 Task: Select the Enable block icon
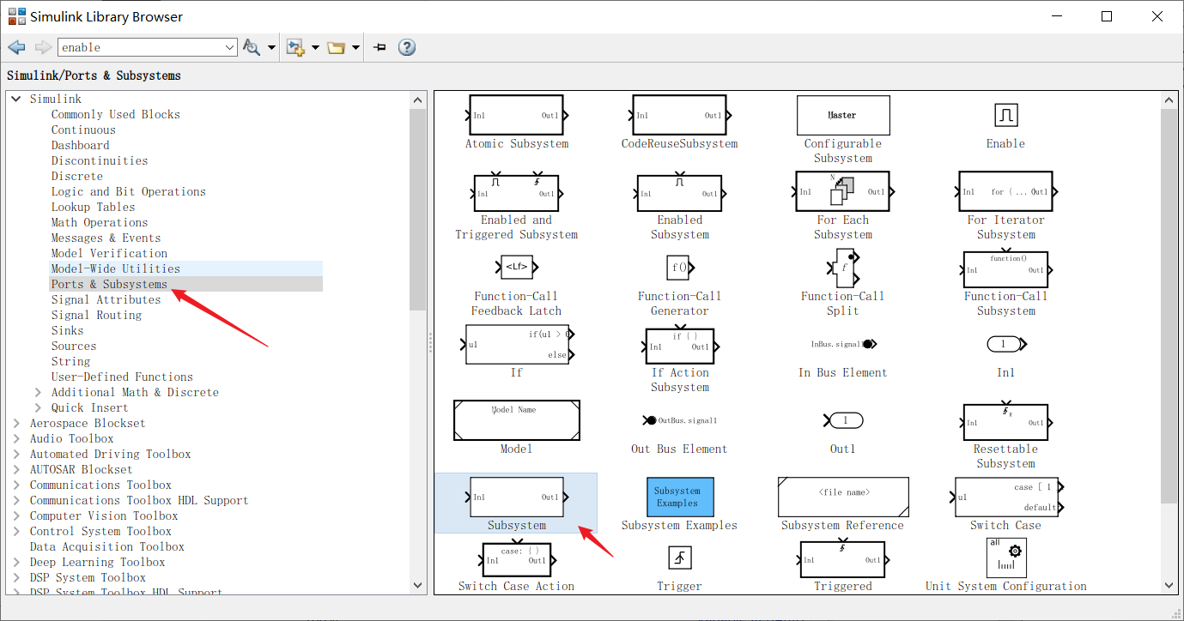(1005, 115)
